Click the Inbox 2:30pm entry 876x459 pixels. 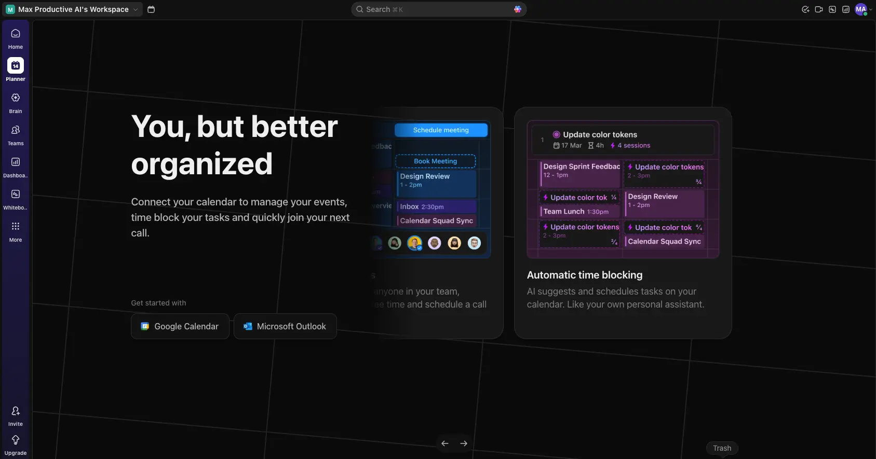click(437, 206)
